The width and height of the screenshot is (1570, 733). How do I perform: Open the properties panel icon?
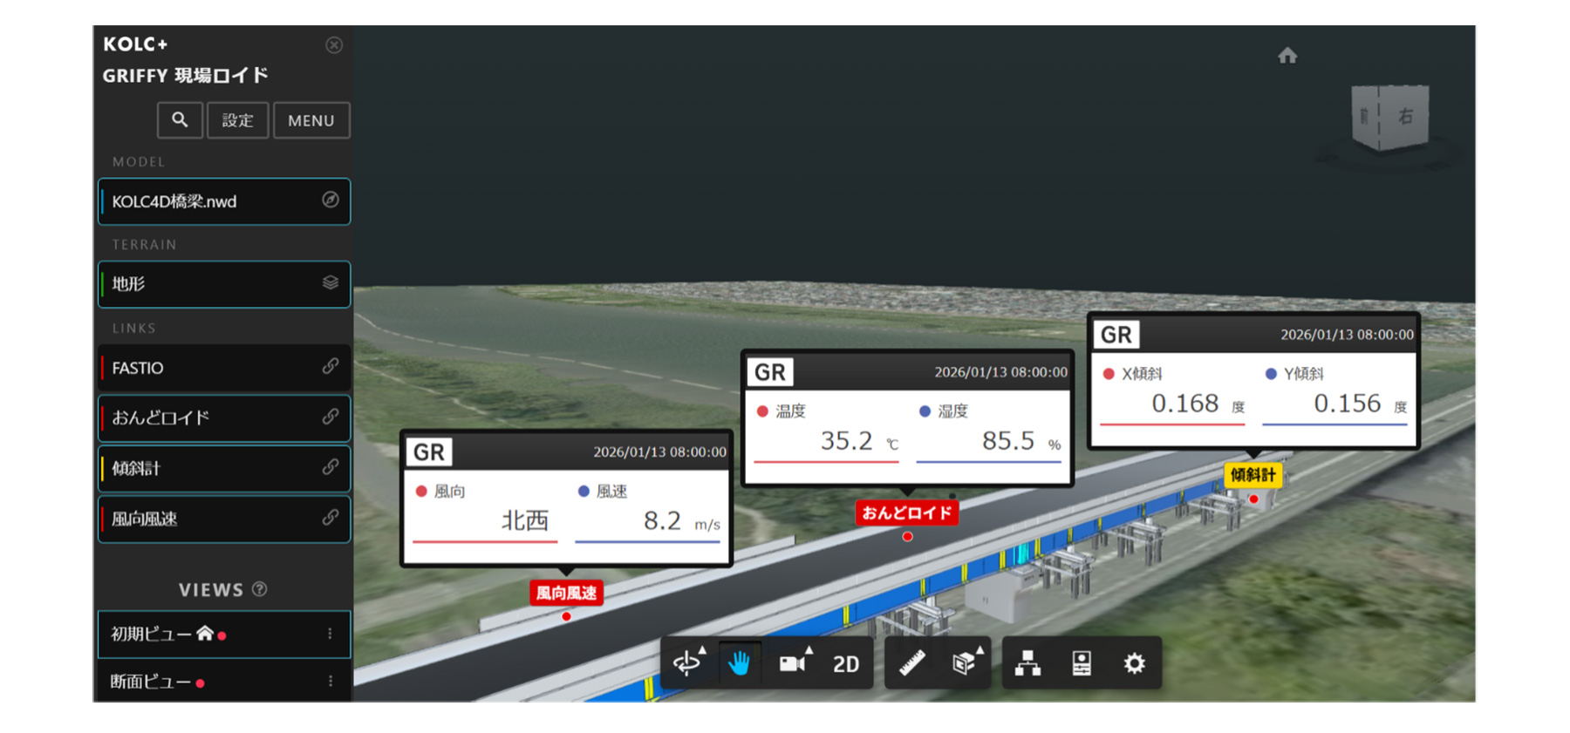pos(1081,663)
